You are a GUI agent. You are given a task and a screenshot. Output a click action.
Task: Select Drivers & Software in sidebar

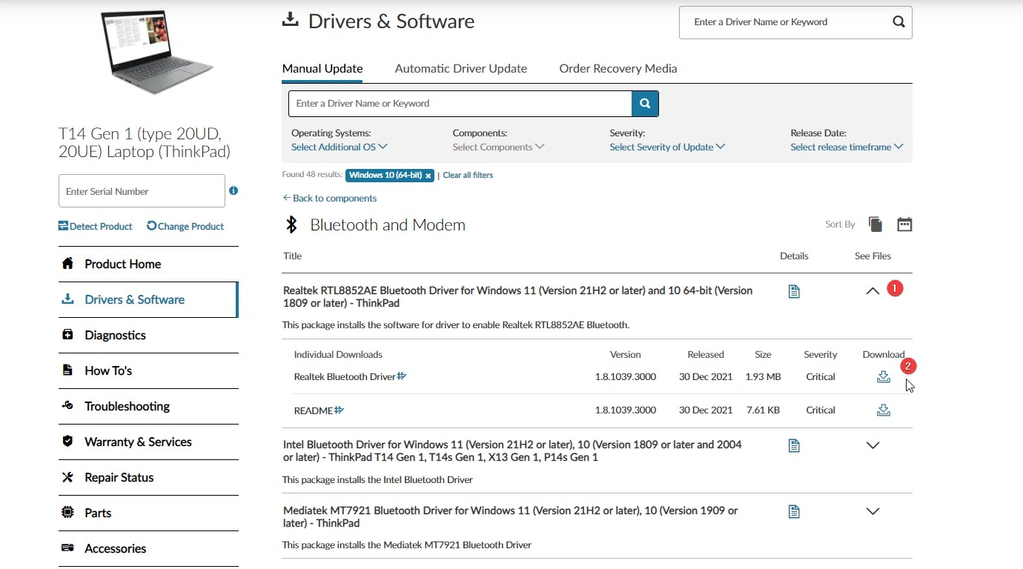[x=148, y=299]
